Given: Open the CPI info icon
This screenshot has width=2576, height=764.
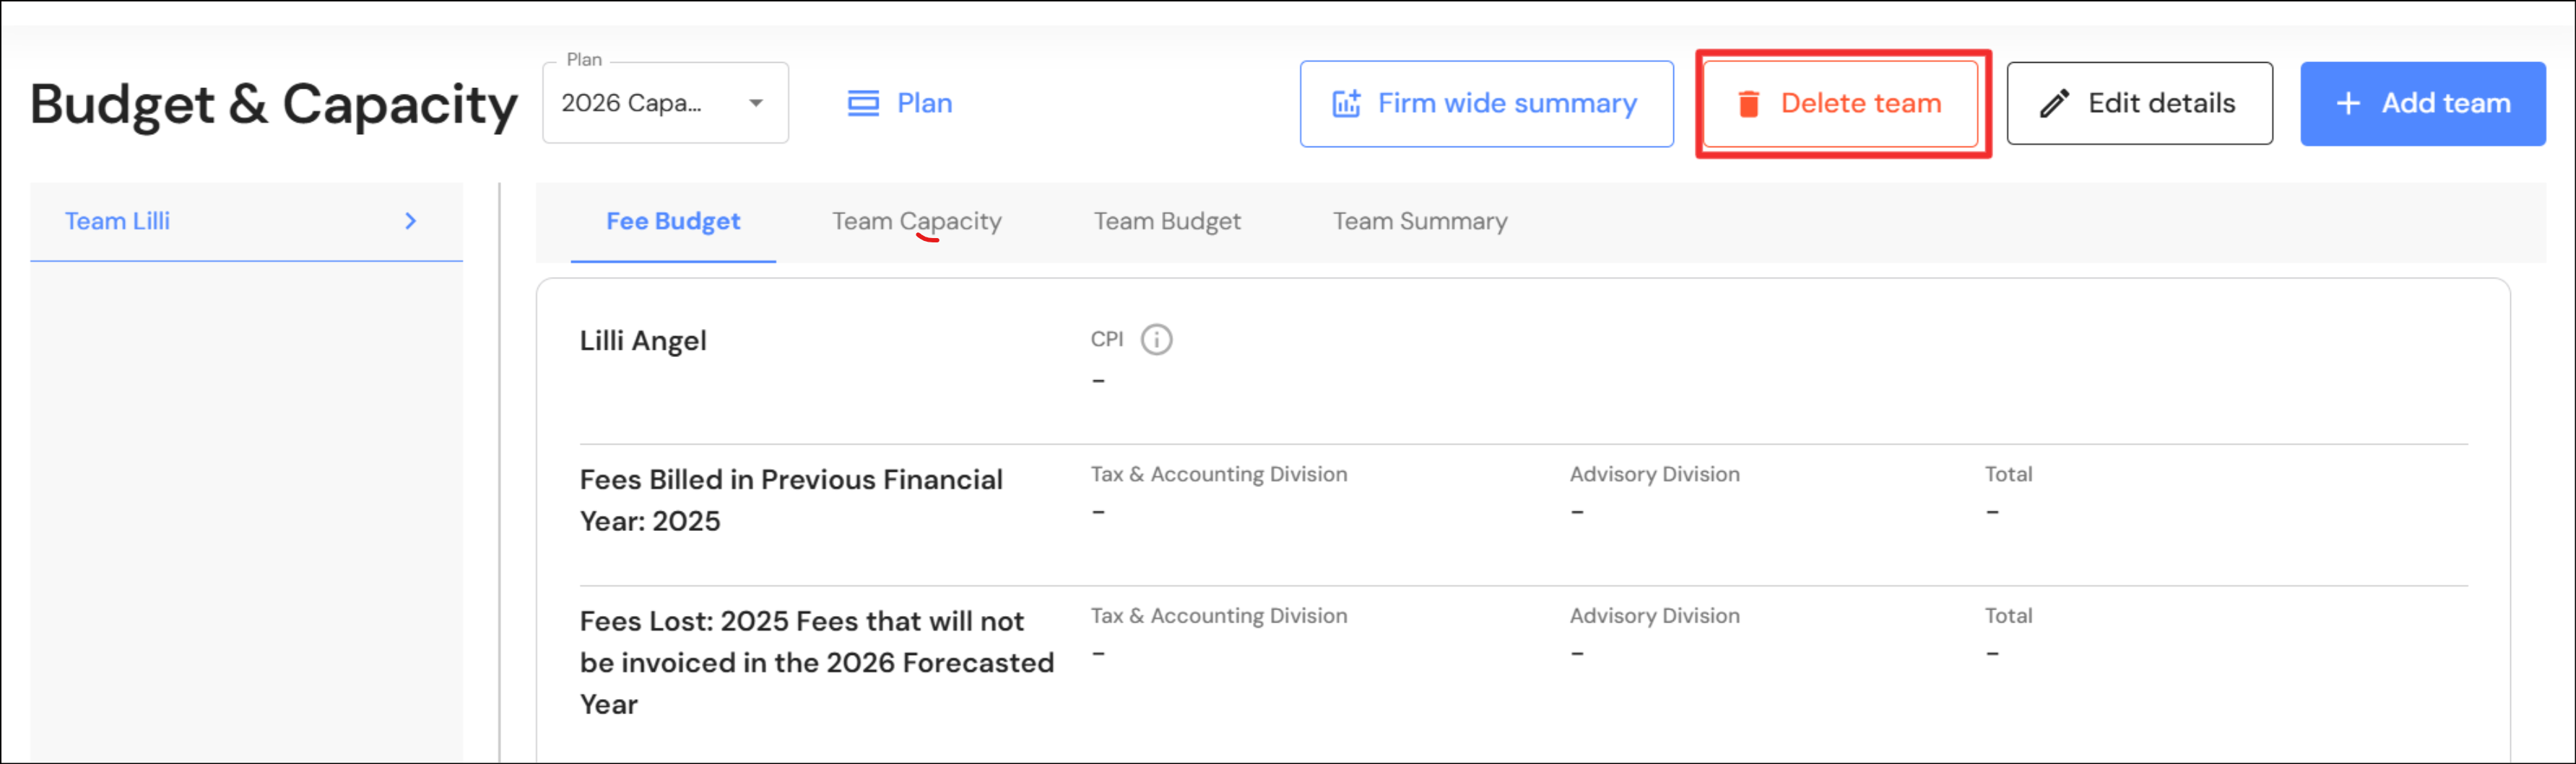Looking at the screenshot, I should [1156, 340].
